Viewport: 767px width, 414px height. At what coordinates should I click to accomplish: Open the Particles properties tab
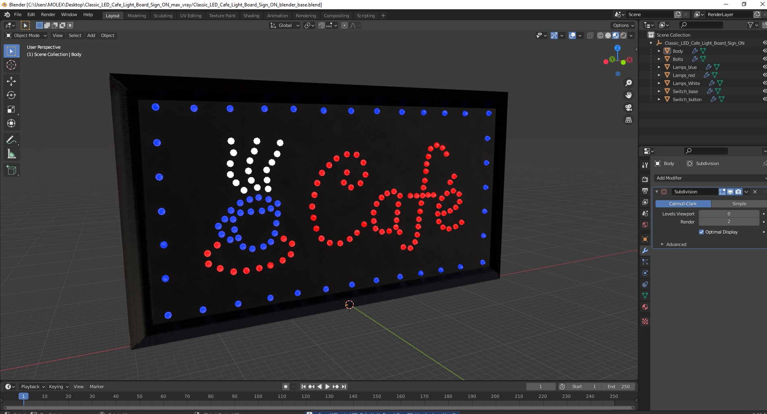(645, 262)
